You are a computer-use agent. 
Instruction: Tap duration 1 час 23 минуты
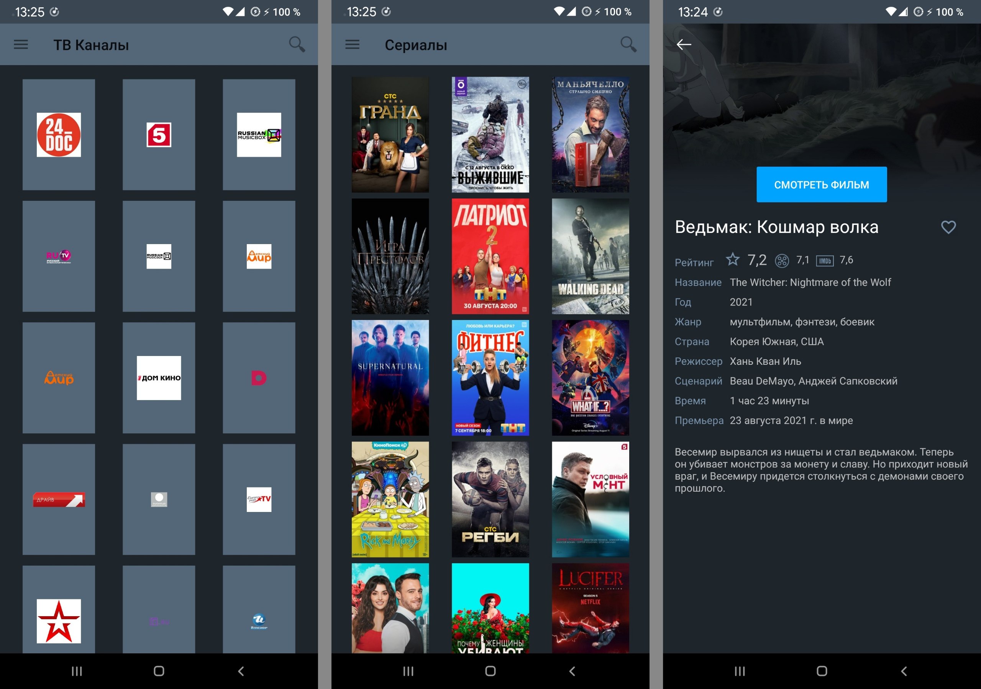[x=769, y=401]
